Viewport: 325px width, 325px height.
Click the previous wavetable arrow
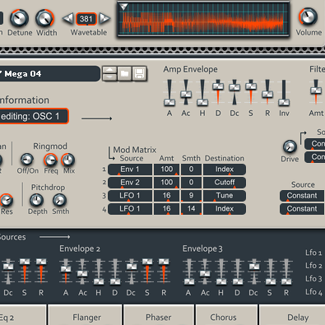pyautogui.click(x=67, y=19)
